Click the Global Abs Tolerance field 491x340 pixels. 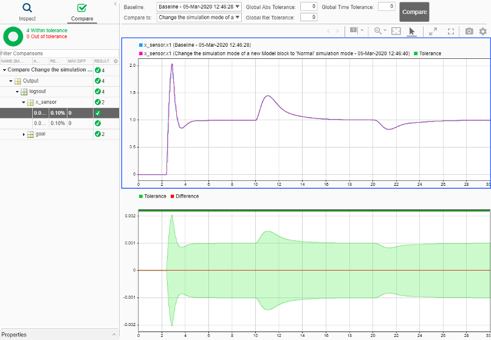tap(309, 7)
